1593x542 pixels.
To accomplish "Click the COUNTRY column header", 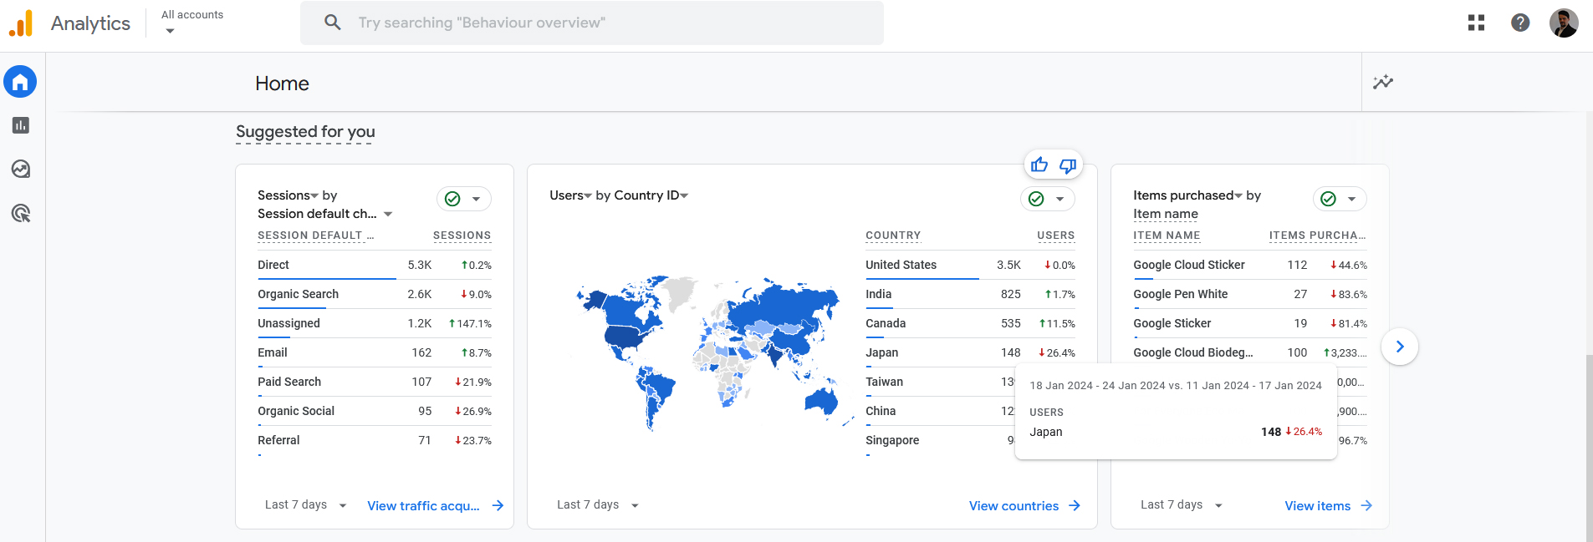I will (893, 236).
